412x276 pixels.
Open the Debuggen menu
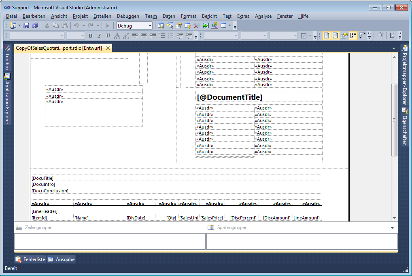coord(128,16)
